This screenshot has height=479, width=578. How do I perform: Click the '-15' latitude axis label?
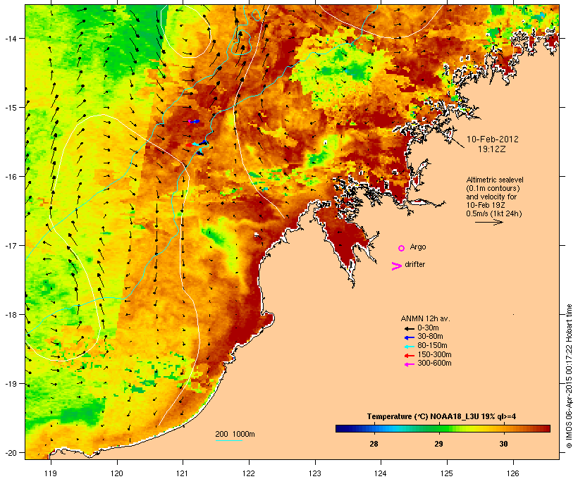(10, 108)
